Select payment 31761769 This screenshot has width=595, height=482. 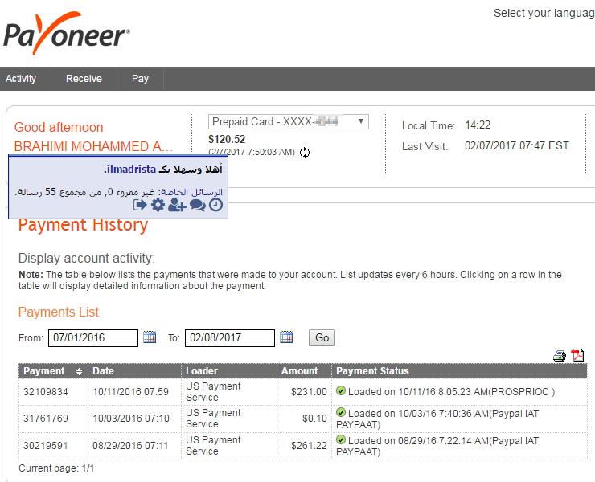46,419
